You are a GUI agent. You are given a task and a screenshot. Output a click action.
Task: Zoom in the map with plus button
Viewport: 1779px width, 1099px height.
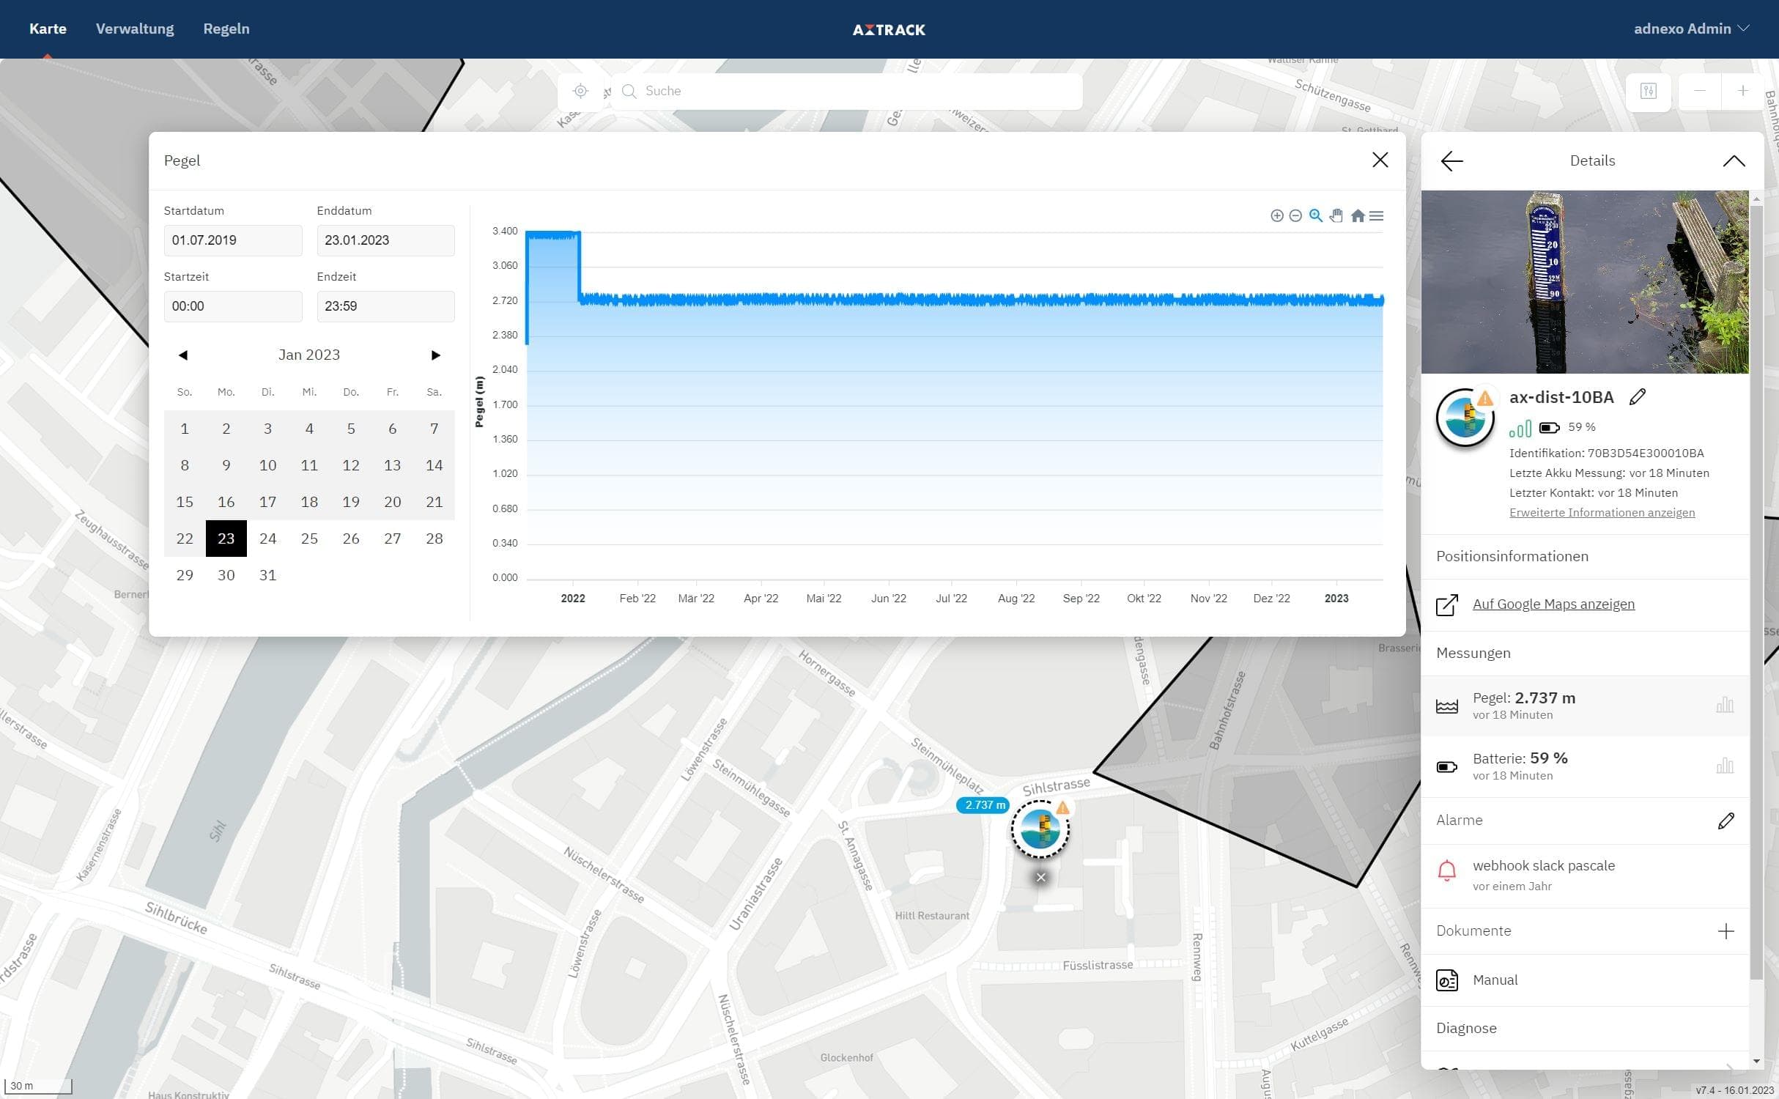(x=1742, y=91)
